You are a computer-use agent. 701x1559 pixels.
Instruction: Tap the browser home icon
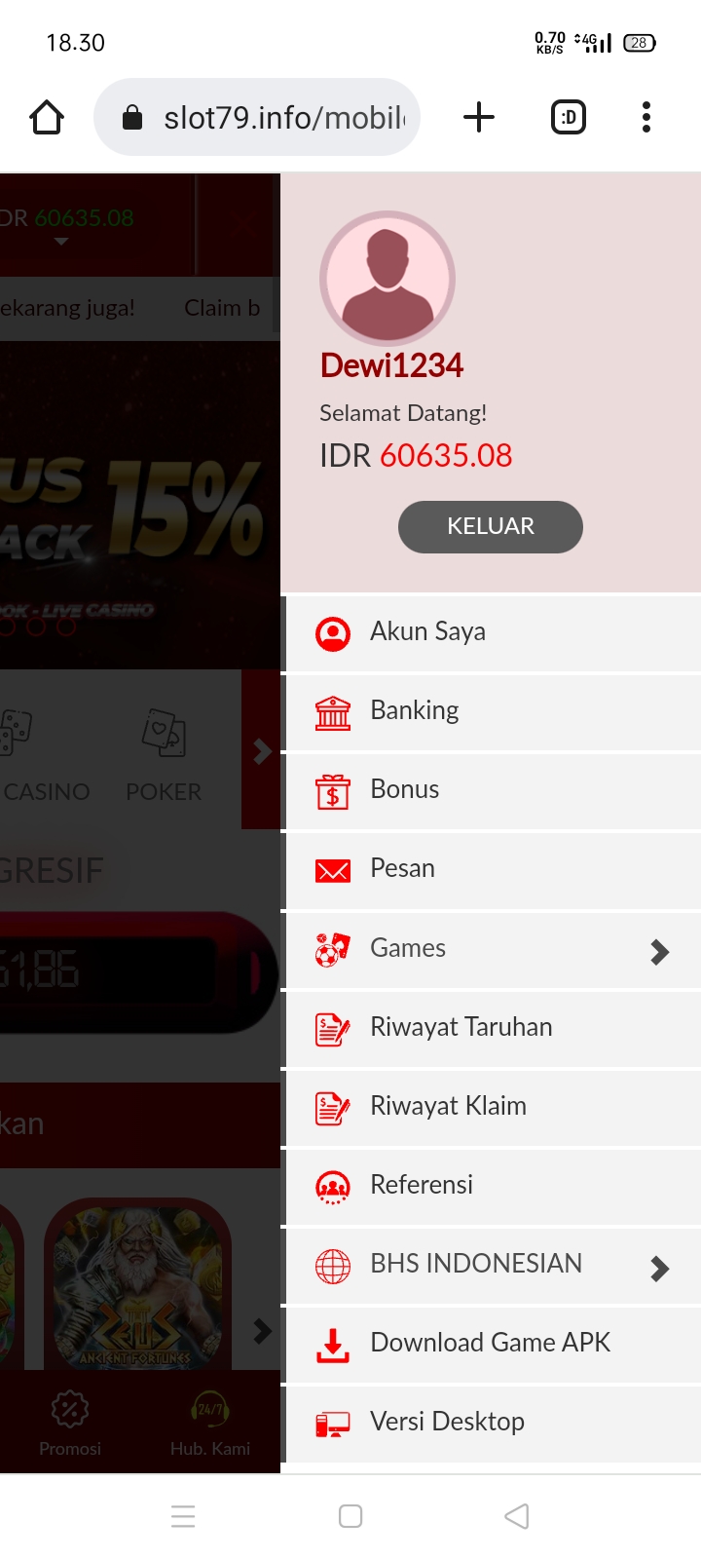tap(47, 118)
